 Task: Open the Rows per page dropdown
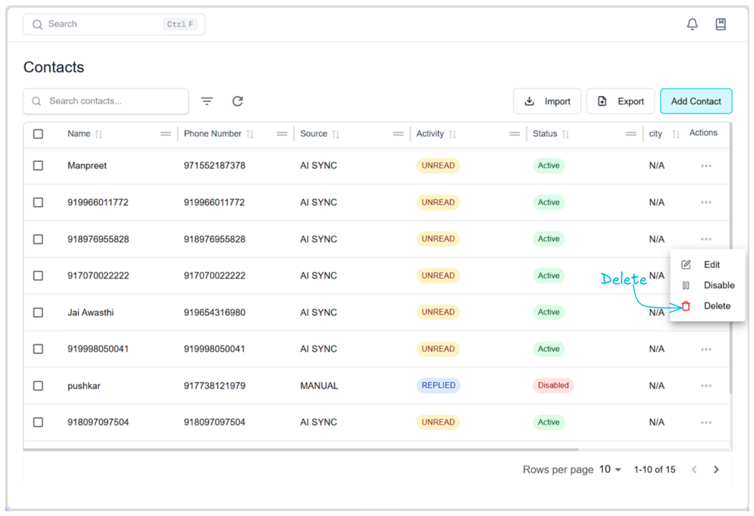(610, 469)
